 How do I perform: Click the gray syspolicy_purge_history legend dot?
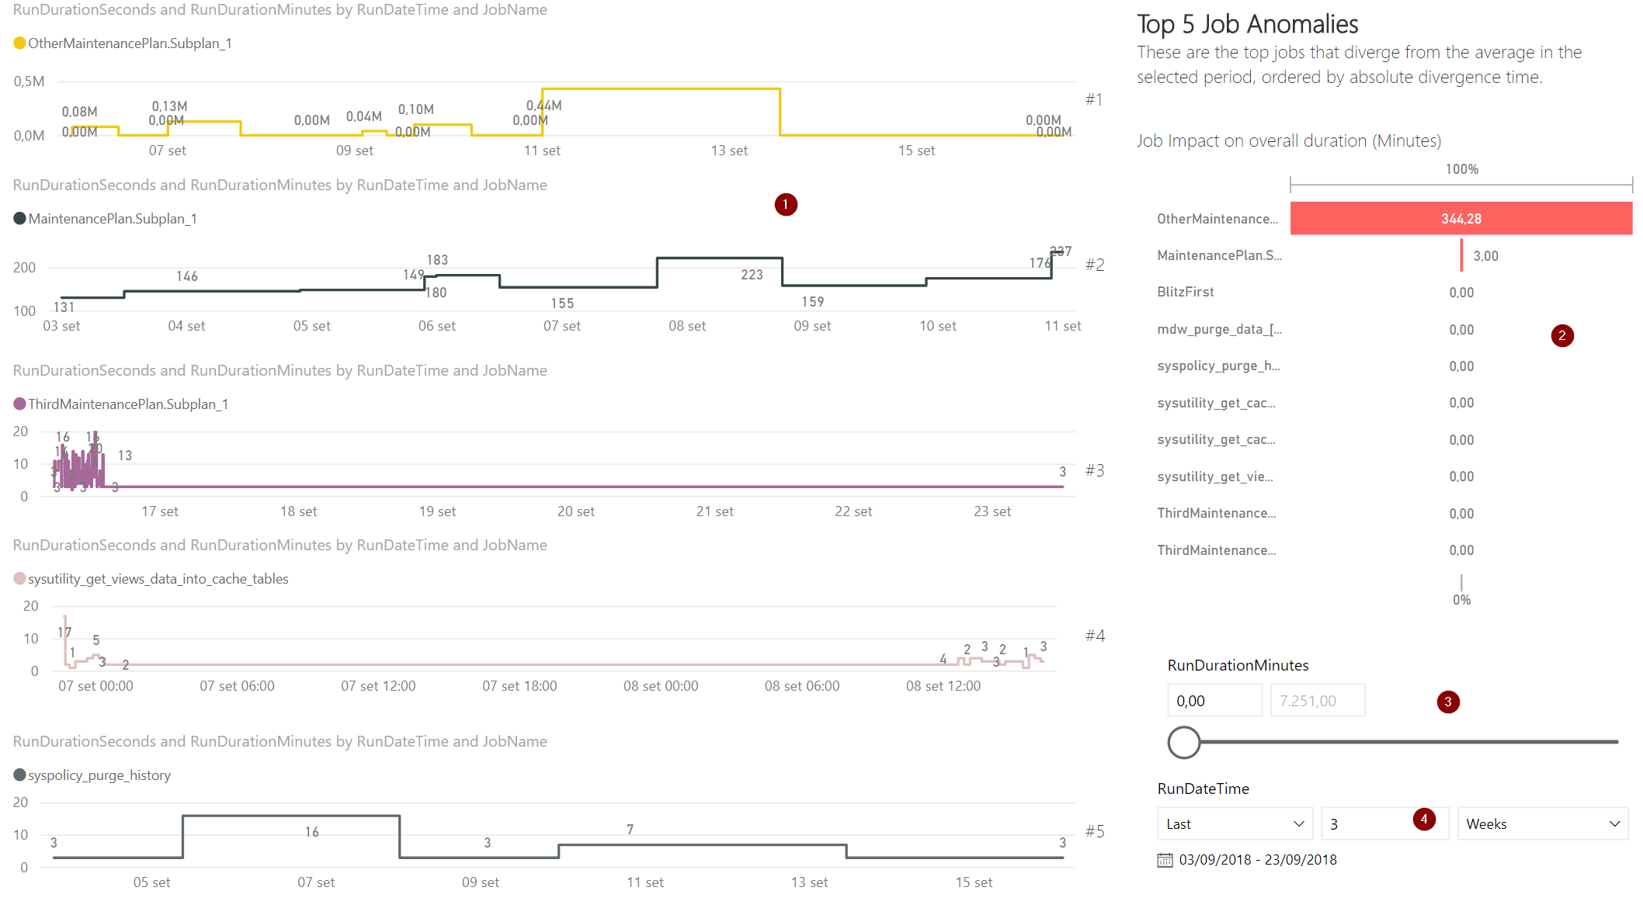click(x=20, y=775)
